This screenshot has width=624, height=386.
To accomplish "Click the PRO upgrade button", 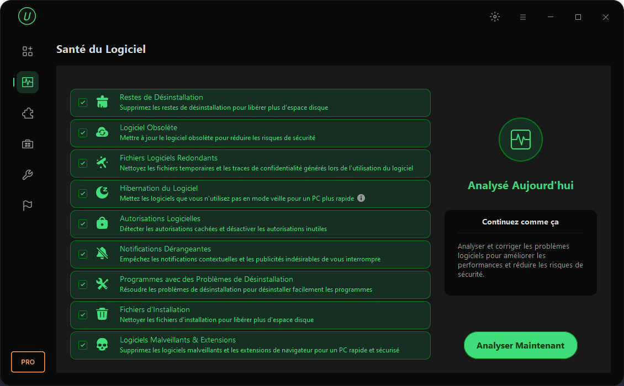I will coord(28,362).
